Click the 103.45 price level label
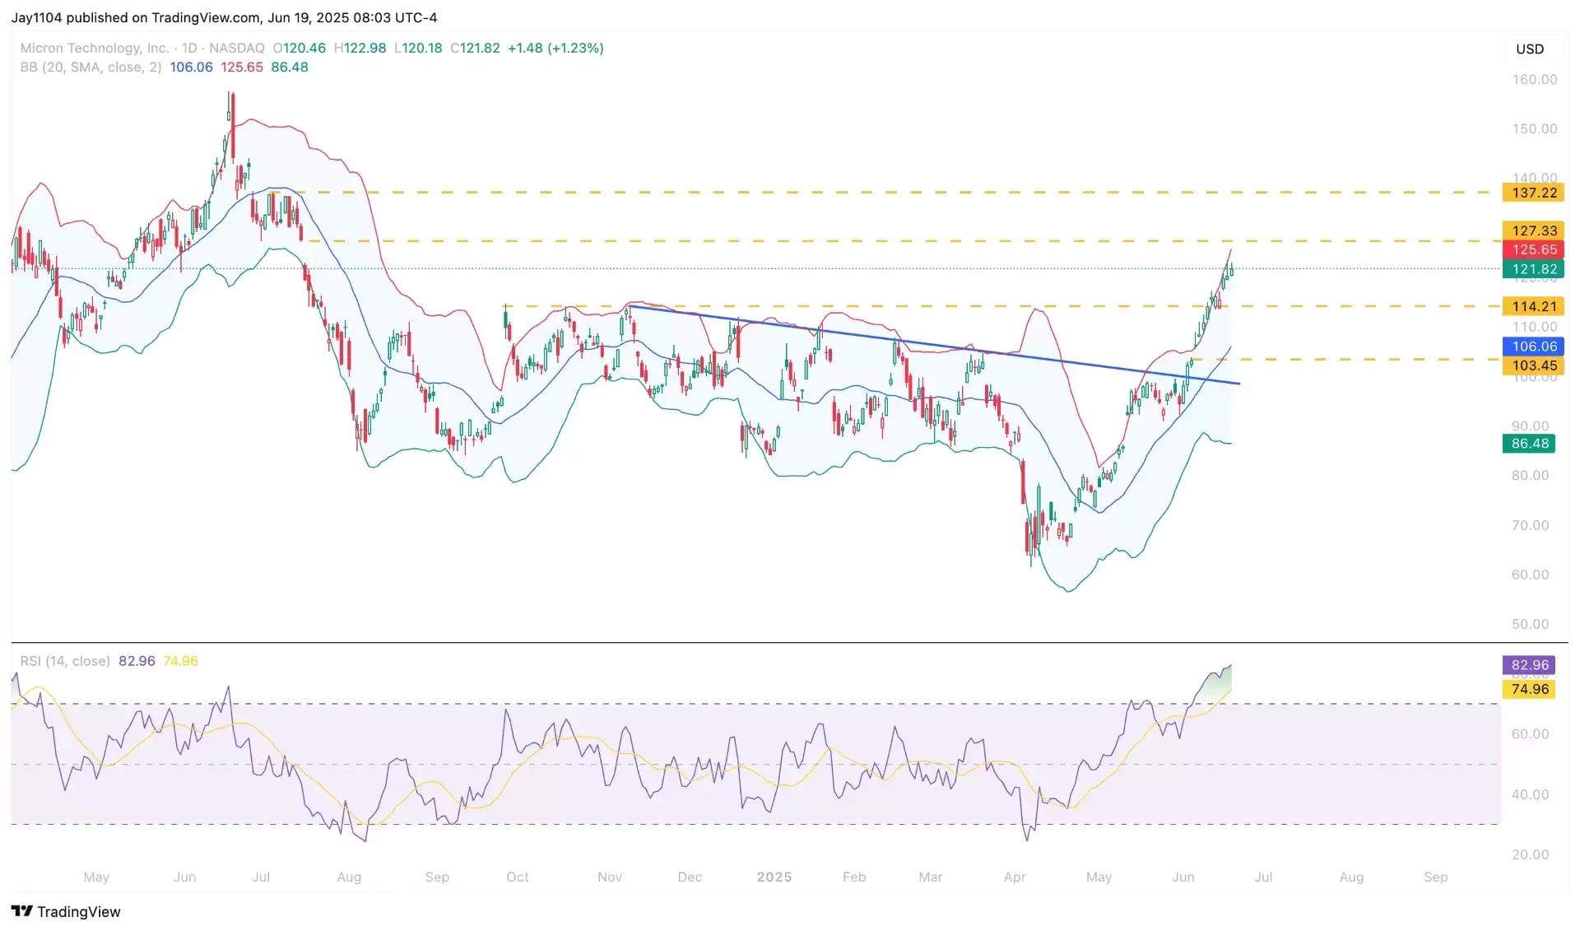1580x931 pixels. 1534,365
